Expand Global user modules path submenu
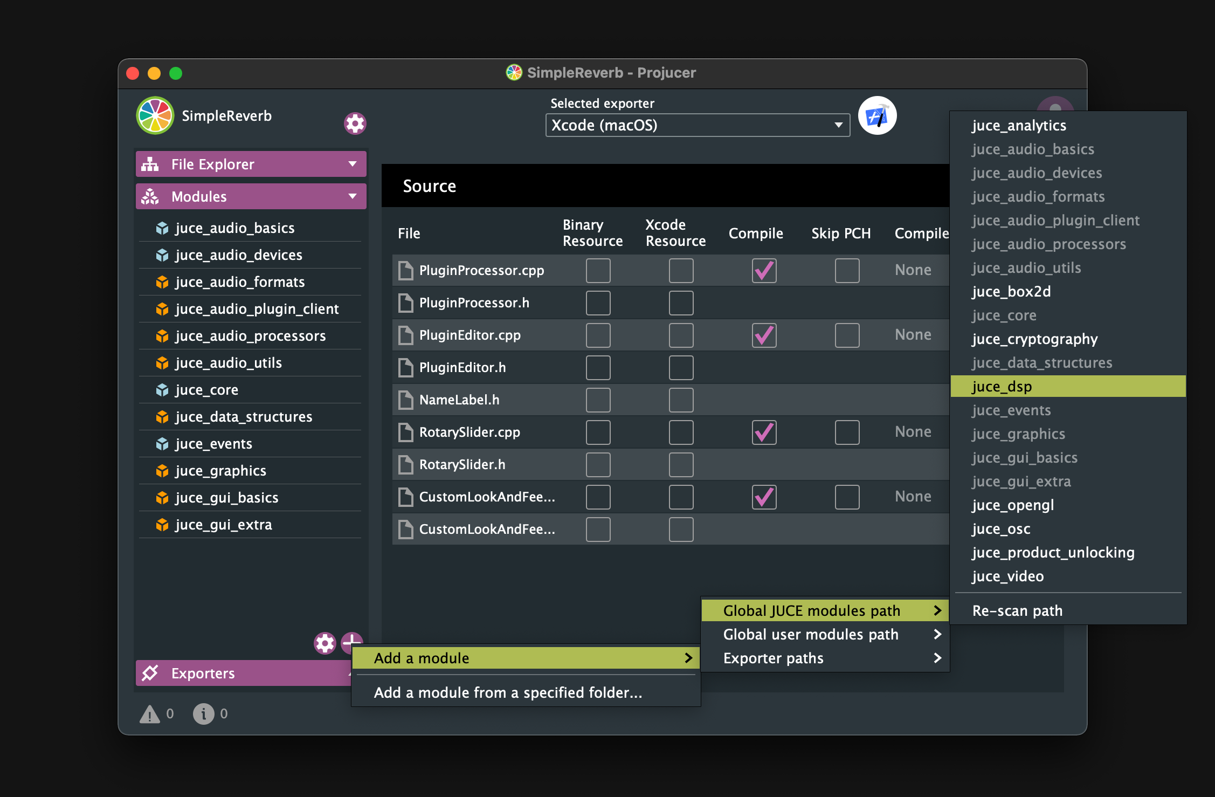This screenshot has width=1215, height=797. coord(825,634)
